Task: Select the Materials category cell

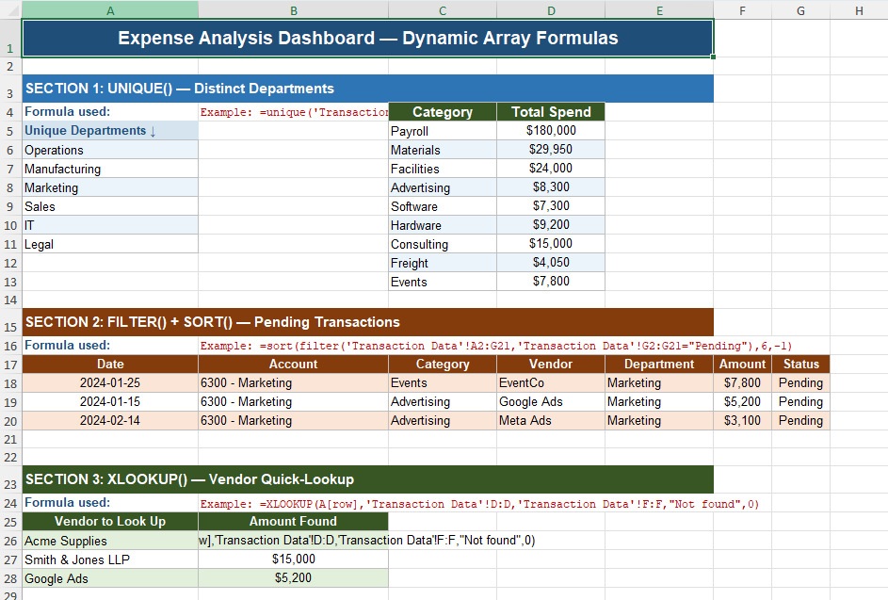Action: pyautogui.click(x=443, y=150)
